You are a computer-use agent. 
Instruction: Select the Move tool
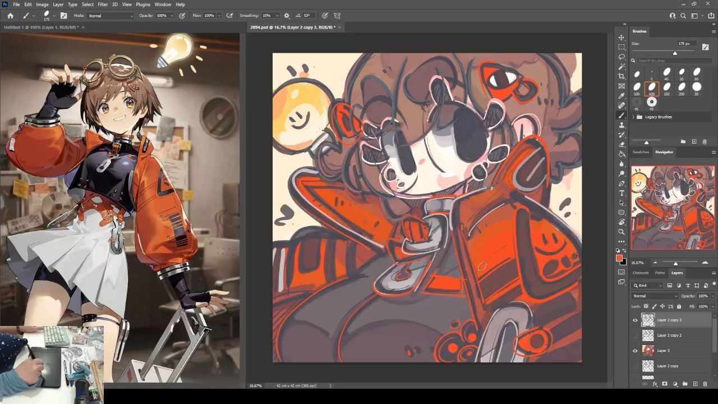click(x=622, y=38)
